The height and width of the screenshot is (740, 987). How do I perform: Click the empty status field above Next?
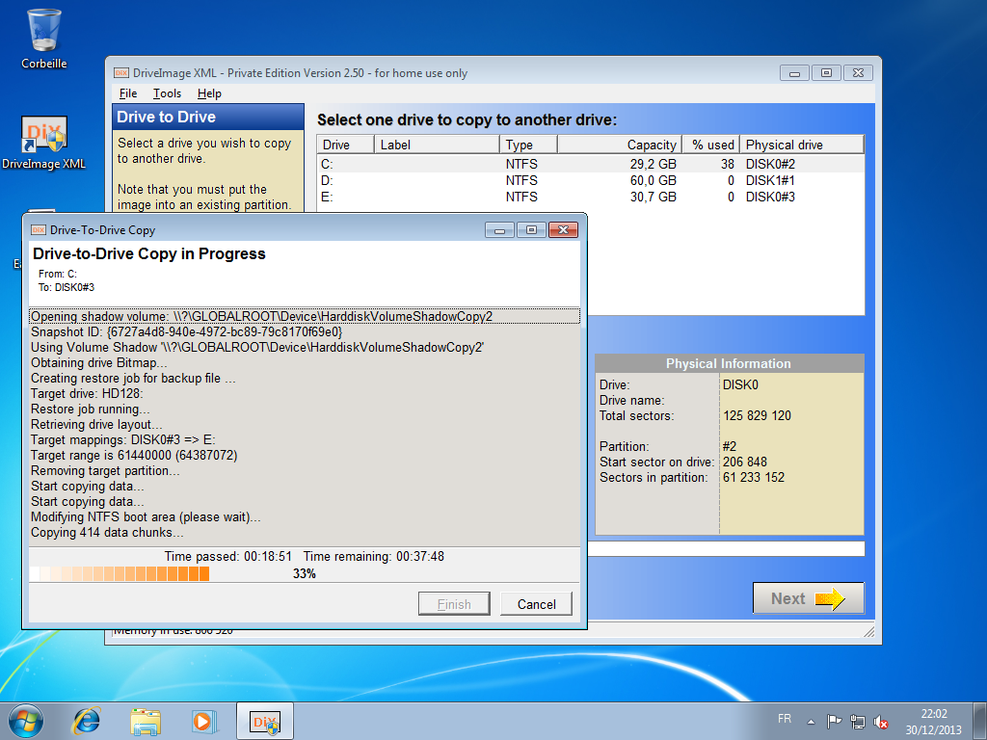(726, 548)
